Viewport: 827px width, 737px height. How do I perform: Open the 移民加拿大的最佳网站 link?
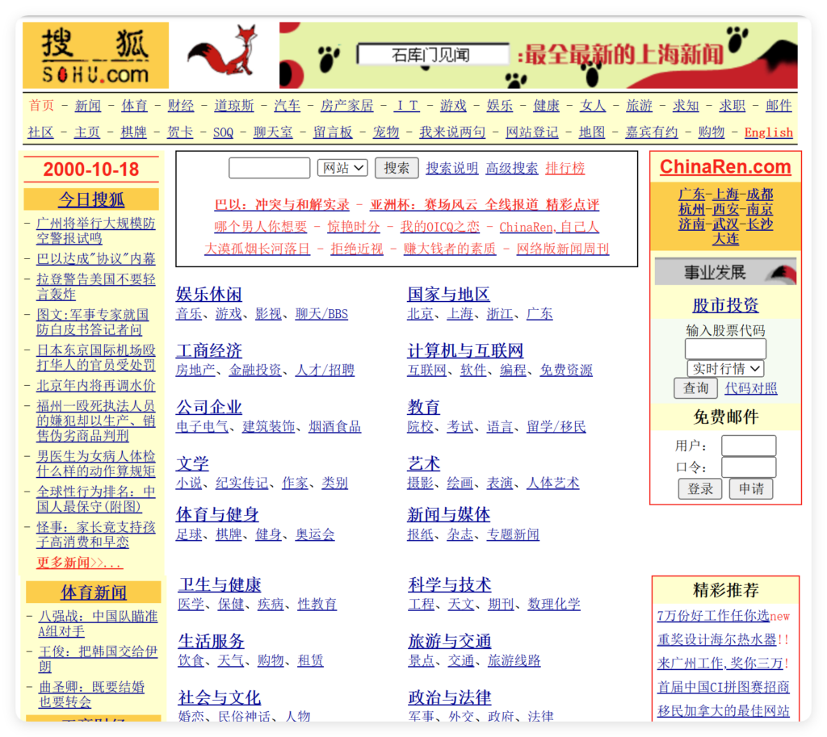[x=723, y=710]
